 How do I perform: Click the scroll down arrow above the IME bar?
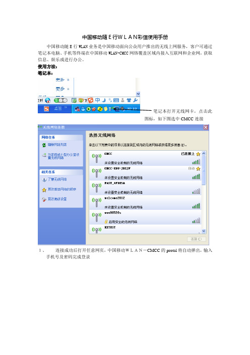pyautogui.click(x=138, y=94)
